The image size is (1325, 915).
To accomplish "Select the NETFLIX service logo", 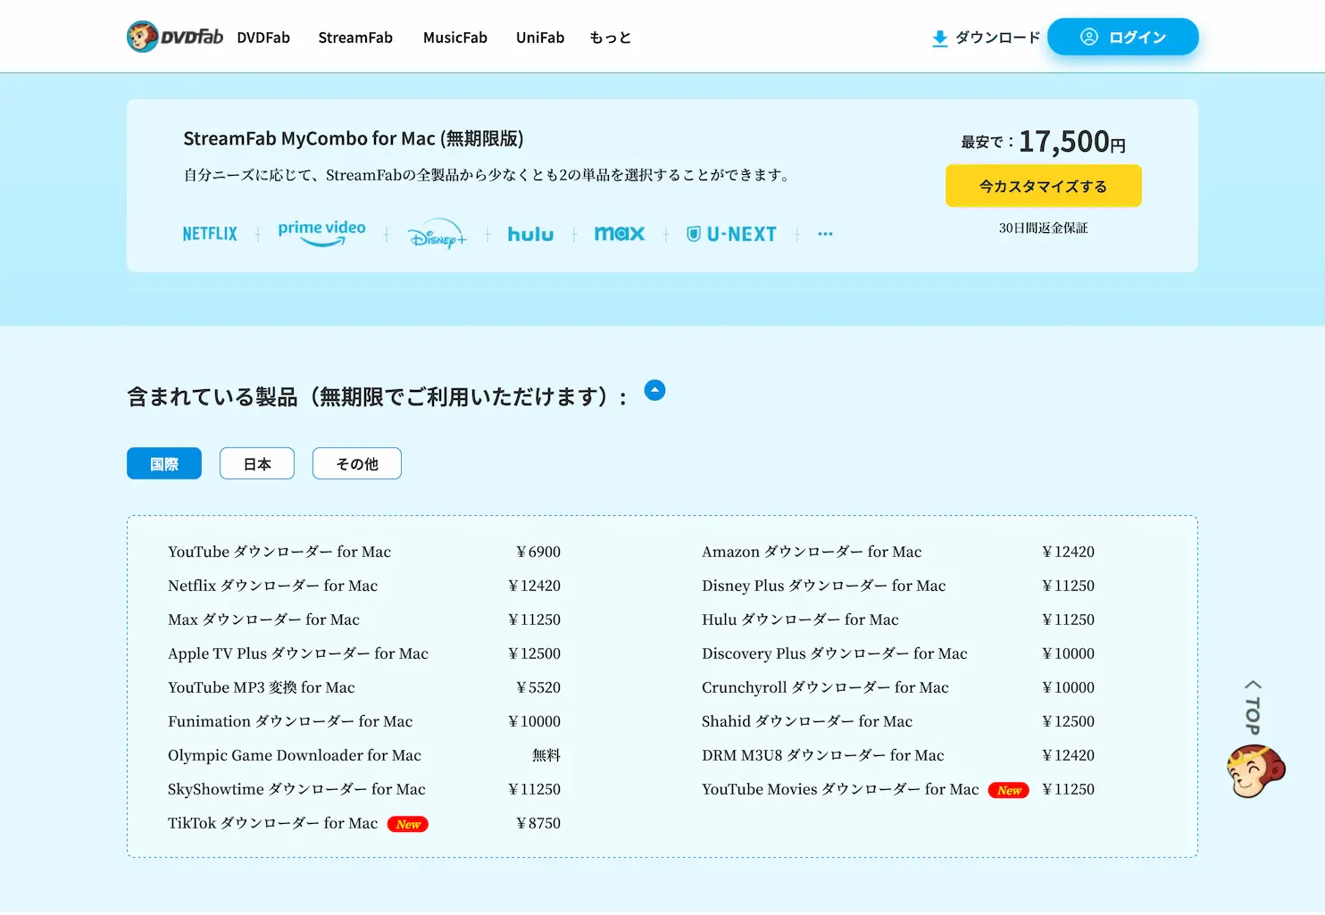I will (x=209, y=233).
